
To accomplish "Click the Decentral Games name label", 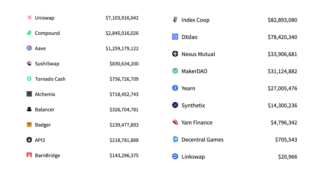I will coord(203,140).
